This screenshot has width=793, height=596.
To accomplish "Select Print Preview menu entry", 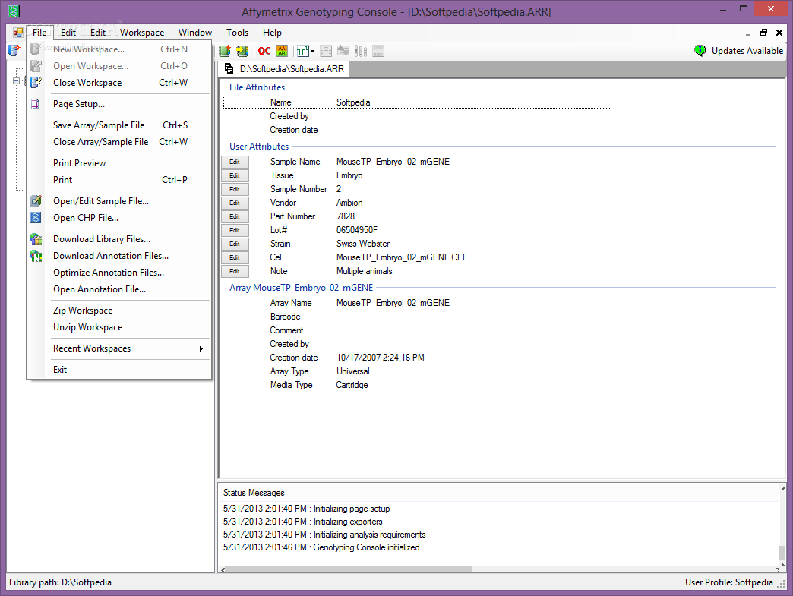I will 119,163.
